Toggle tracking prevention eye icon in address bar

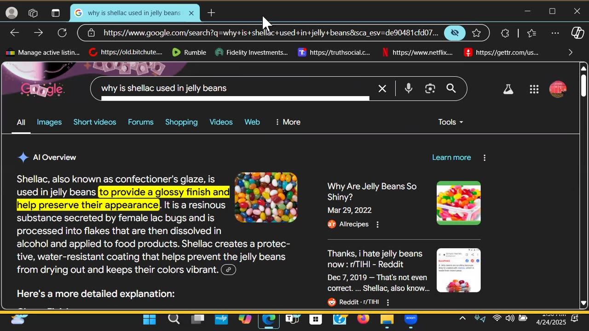click(455, 33)
